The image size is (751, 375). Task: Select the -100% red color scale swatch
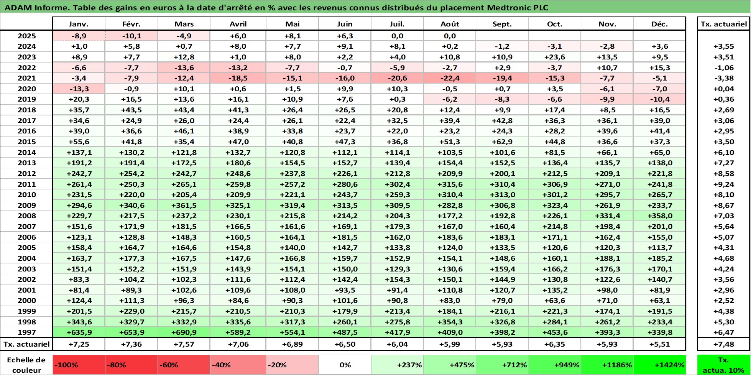point(79,365)
